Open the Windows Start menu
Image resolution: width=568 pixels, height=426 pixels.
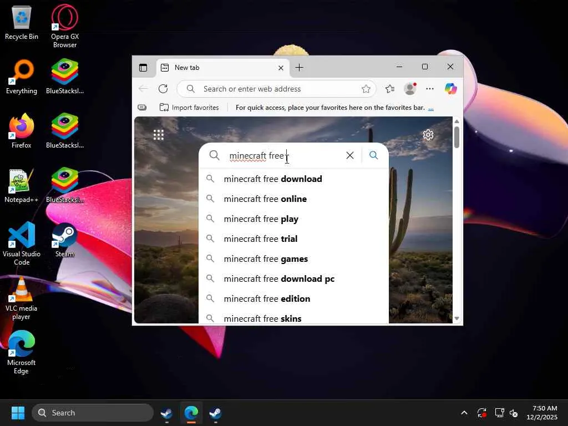pyautogui.click(x=18, y=413)
